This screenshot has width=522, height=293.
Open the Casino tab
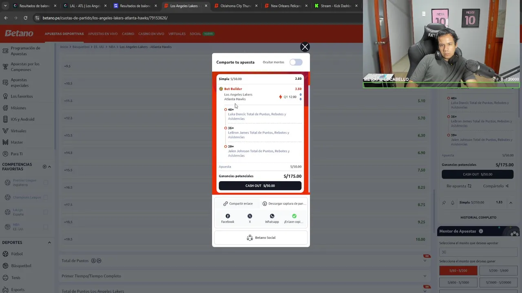pyautogui.click(x=128, y=34)
